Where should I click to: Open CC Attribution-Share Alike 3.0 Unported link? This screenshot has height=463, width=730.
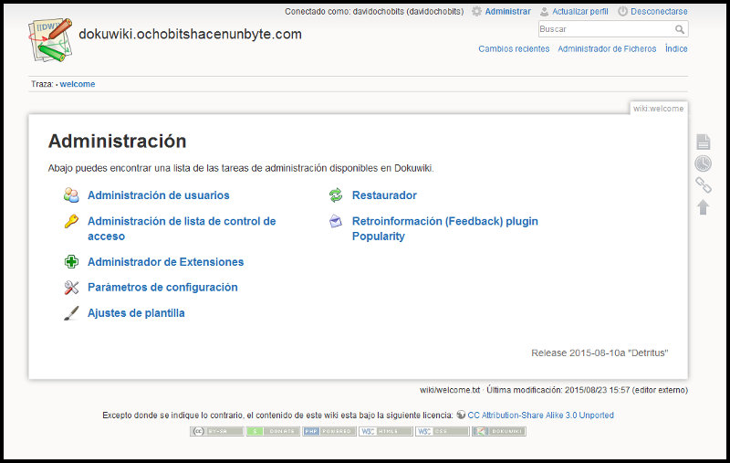coord(540,415)
